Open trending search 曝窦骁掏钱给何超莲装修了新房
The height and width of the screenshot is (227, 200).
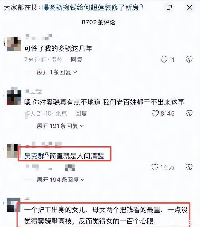(x=91, y=7)
